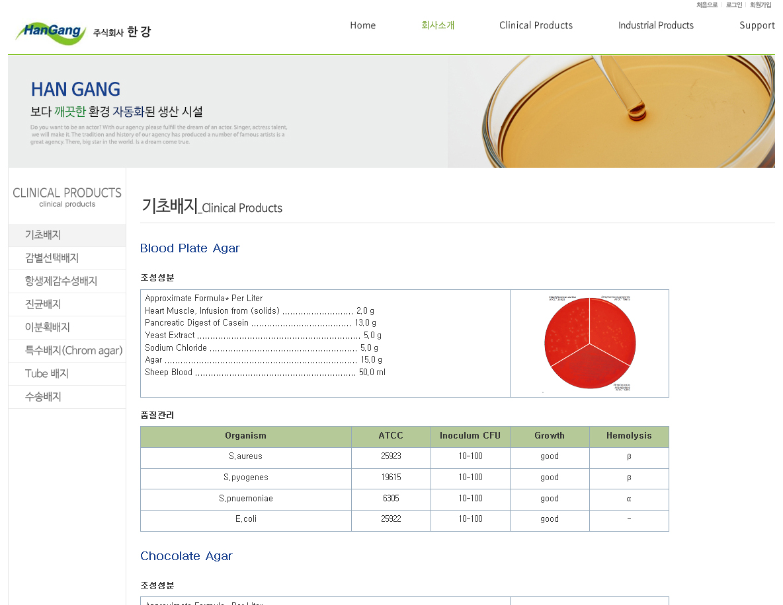Select 수송배지 in the sidebar
This screenshot has height=605, width=783.
(x=67, y=397)
